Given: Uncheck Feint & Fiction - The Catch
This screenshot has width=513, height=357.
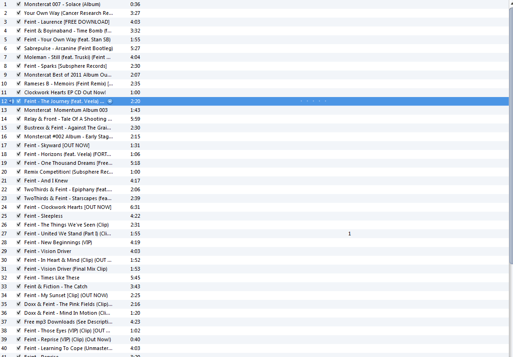Looking at the screenshot, I should [19, 287].
